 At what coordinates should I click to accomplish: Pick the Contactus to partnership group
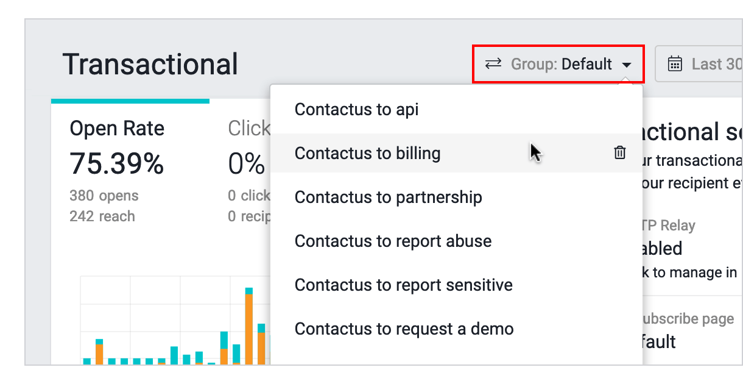pos(388,197)
